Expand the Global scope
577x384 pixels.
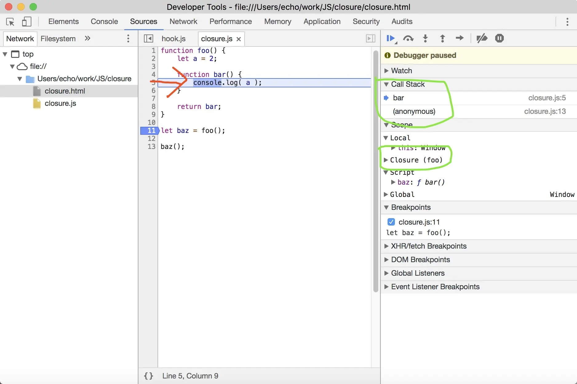click(x=386, y=194)
